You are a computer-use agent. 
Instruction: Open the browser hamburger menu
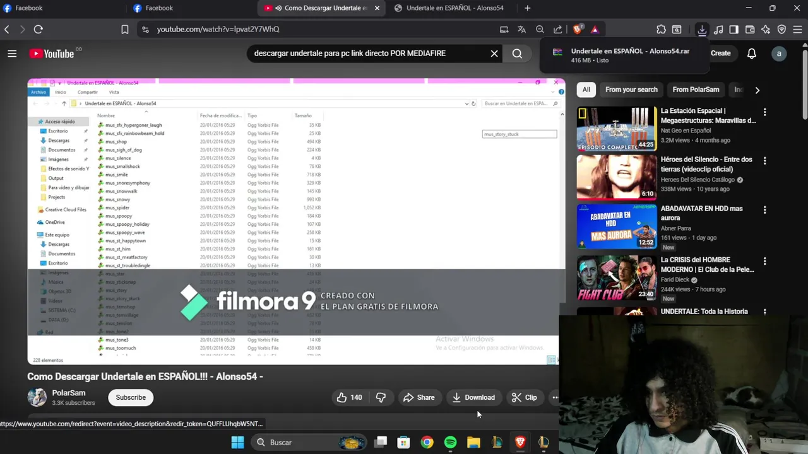[x=797, y=29]
